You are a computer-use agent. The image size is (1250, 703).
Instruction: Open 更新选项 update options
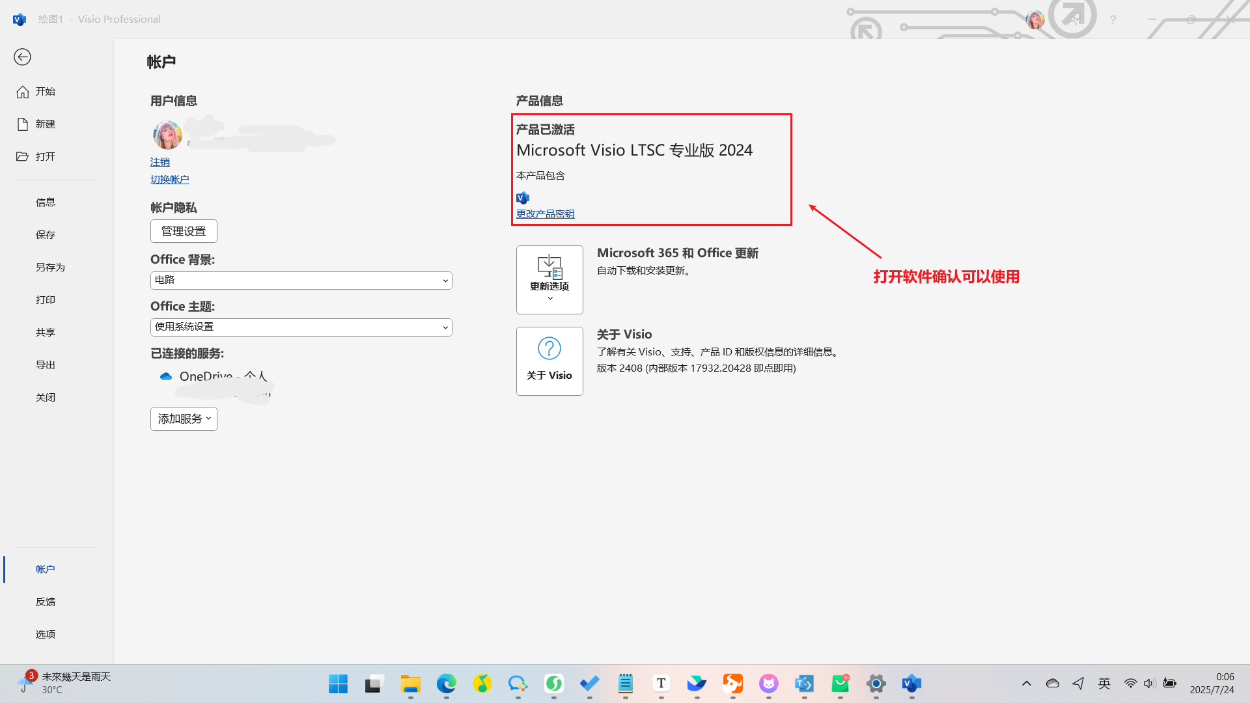pyautogui.click(x=549, y=279)
